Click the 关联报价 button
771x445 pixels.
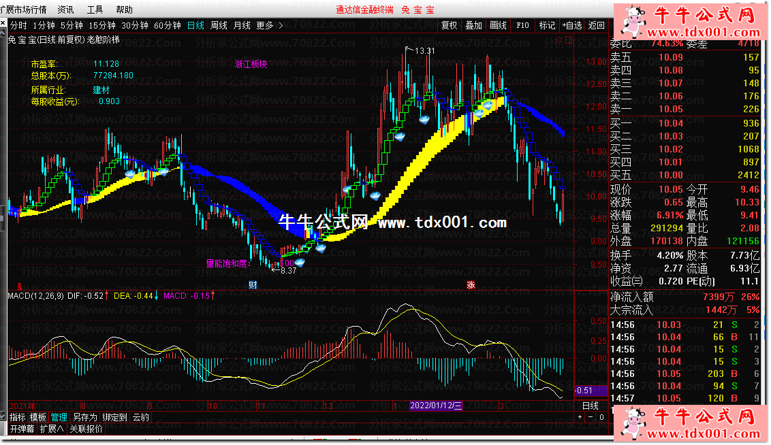point(86,429)
